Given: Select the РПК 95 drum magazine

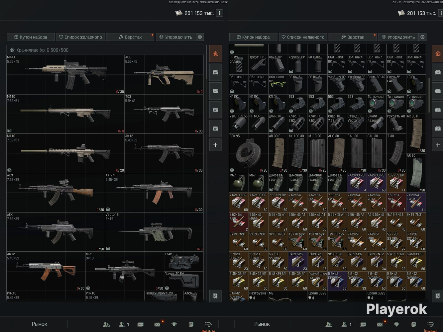Looking at the screenshot, I should coord(249,153).
